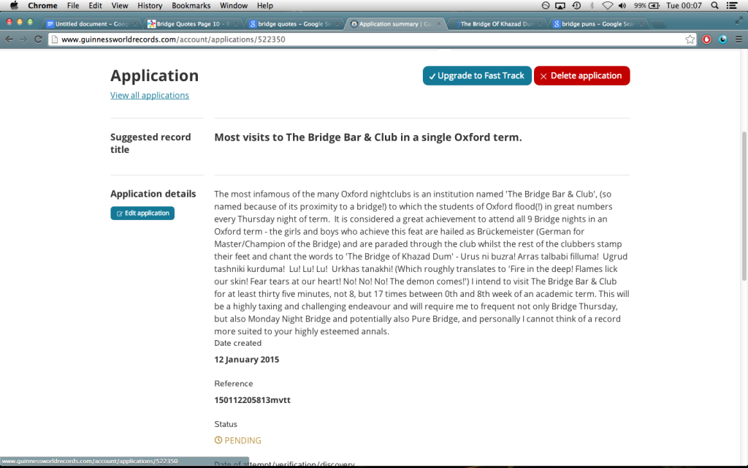Click the page vertical scrollbar

click(x=744, y=205)
